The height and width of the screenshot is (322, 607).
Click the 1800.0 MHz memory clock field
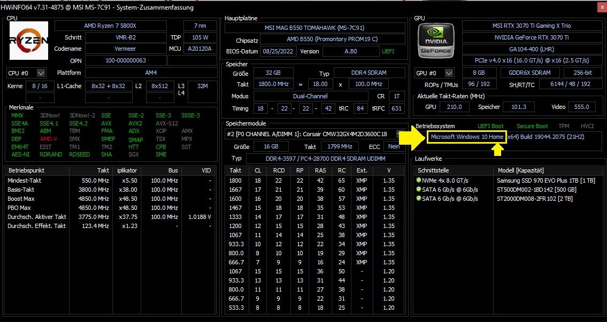click(x=273, y=84)
